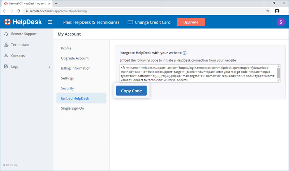Click the Remote Support headset icon
Screen dimensions: 289x171
click(x=6, y=34)
